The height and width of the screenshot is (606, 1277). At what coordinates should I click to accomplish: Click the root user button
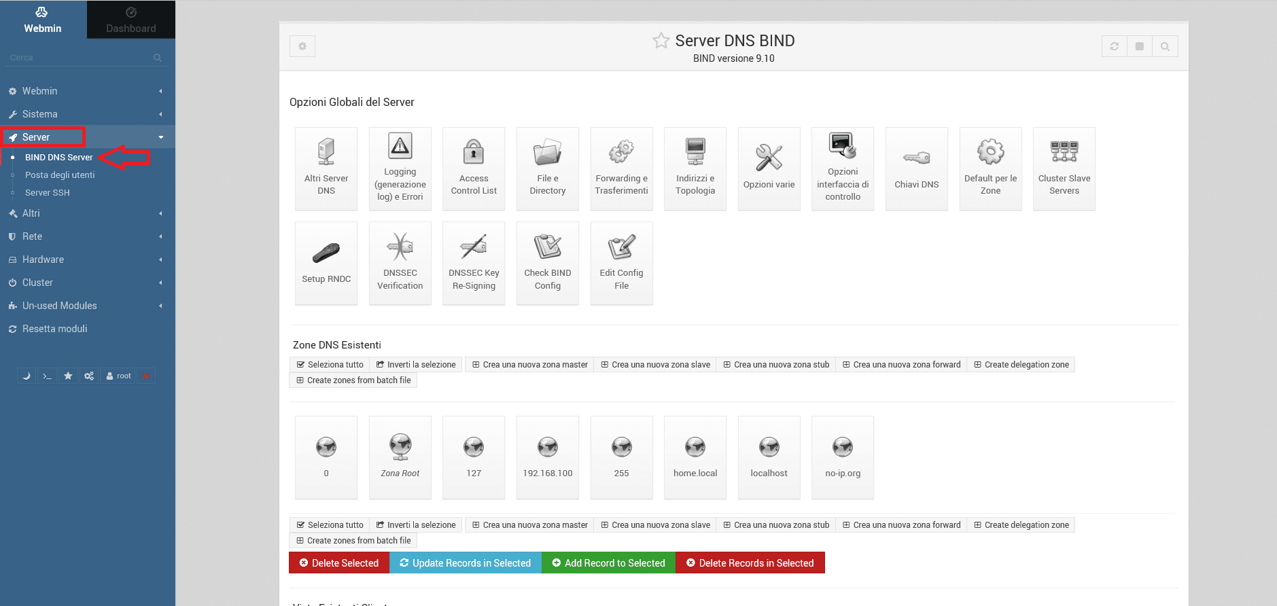pos(118,376)
